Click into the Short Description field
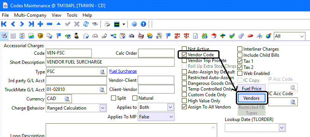 pos(110,62)
